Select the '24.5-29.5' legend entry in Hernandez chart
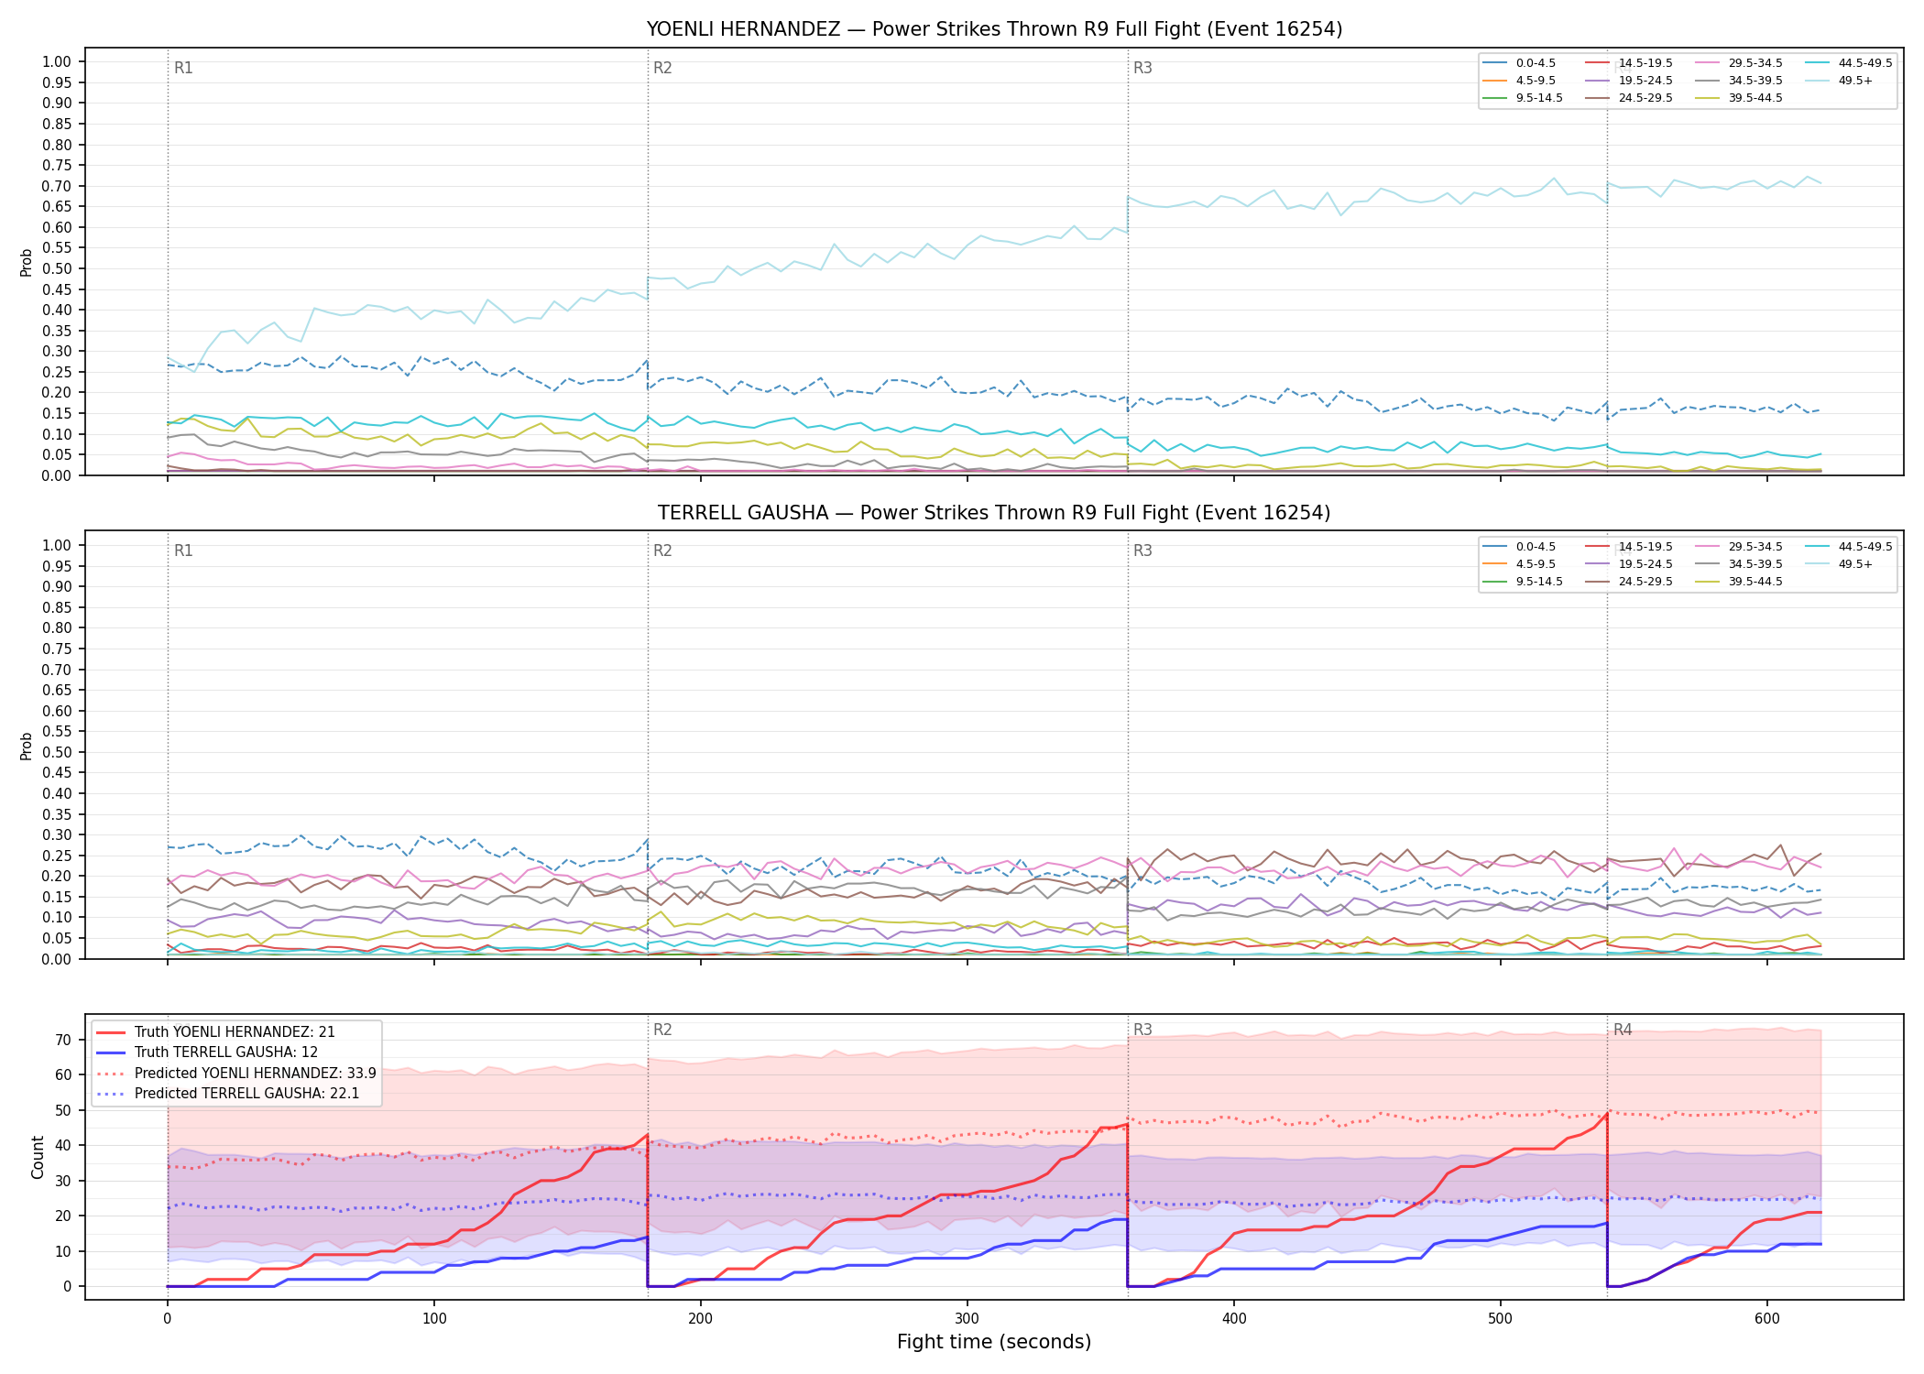Viewport: 1924px width, 1374px height. [x=1629, y=98]
